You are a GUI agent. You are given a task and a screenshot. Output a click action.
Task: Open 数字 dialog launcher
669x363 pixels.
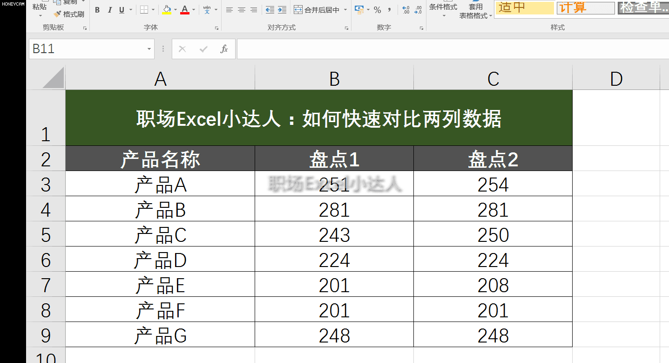[x=422, y=28]
